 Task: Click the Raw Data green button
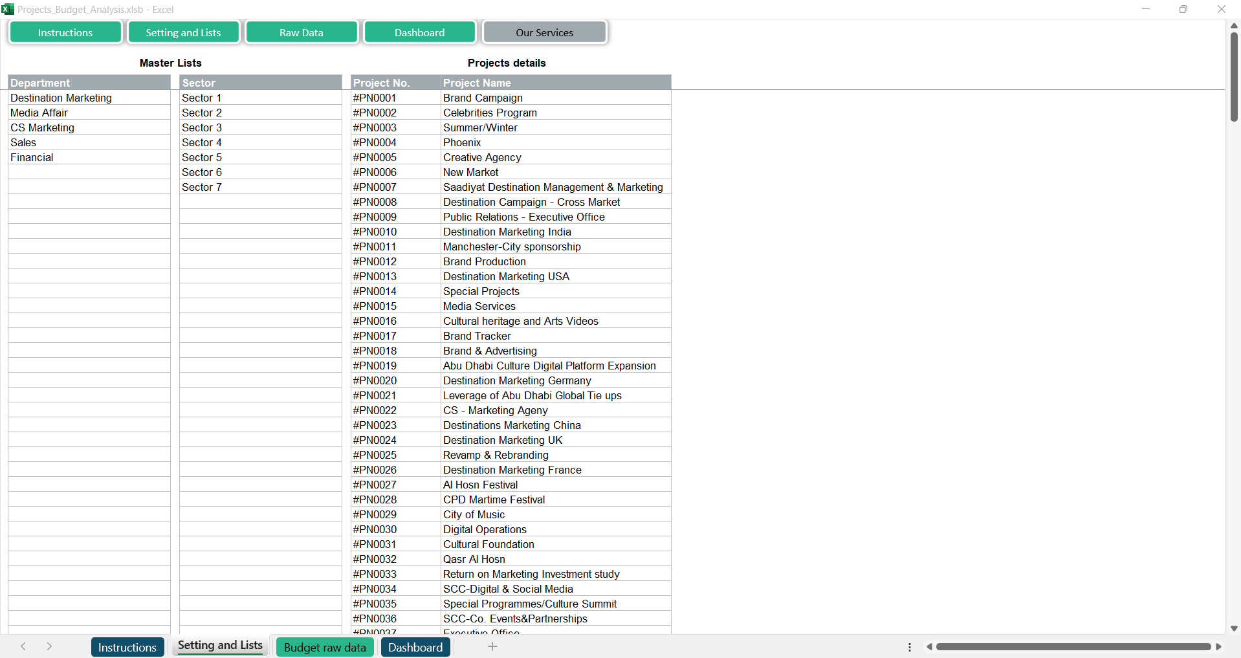[302, 32]
